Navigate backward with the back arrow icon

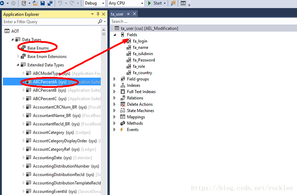coord(2,3)
